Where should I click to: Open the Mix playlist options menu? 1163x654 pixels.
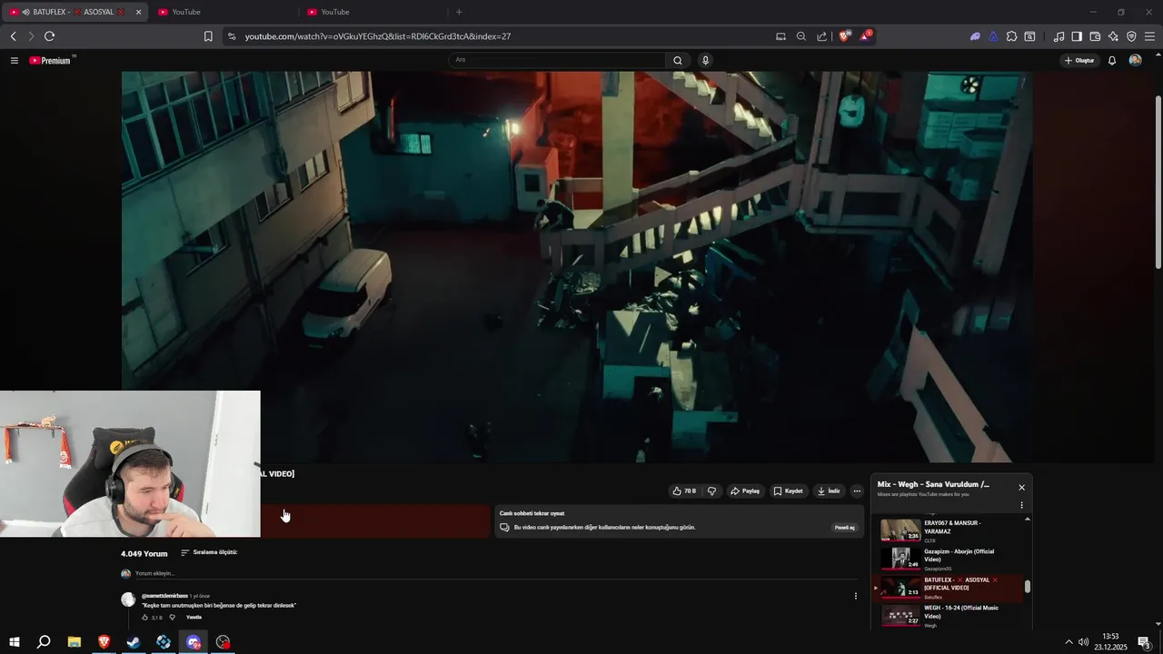pos(1021,505)
